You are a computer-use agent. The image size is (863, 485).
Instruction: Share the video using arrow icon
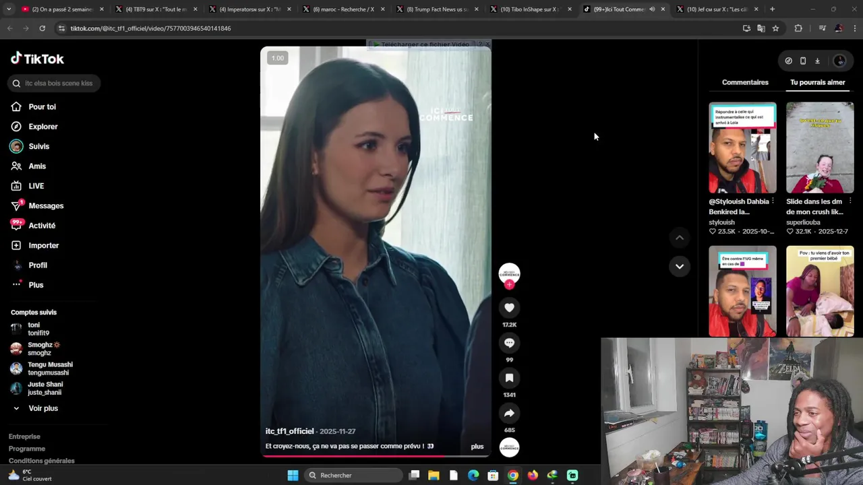509,413
